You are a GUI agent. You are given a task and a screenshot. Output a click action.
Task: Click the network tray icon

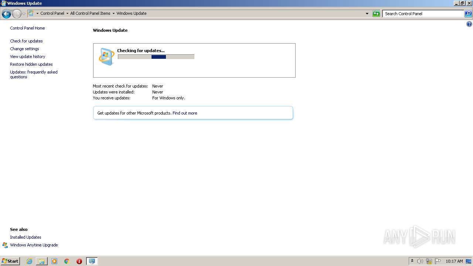point(429,261)
